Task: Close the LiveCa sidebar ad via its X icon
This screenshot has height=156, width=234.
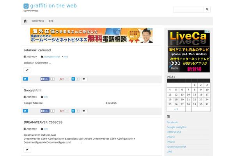Action: click(x=209, y=31)
